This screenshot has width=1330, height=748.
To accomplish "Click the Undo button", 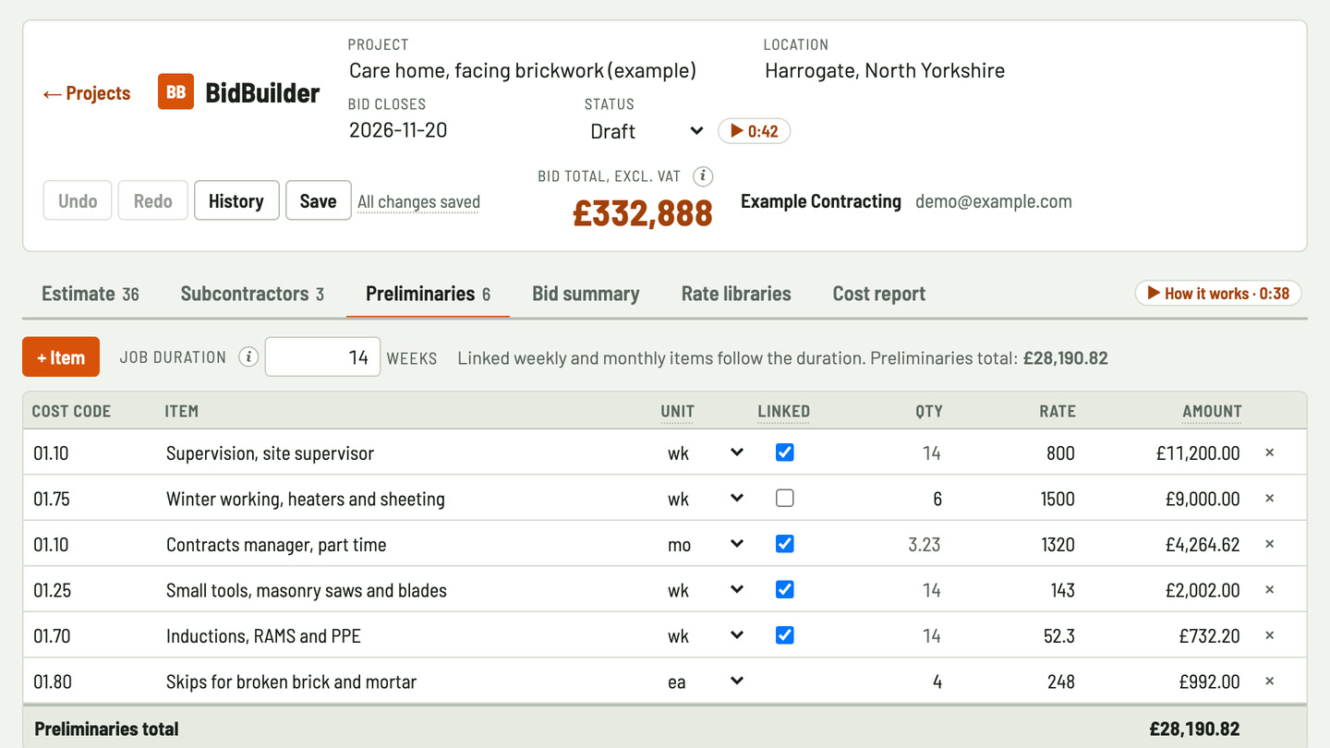I will pos(78,200).
